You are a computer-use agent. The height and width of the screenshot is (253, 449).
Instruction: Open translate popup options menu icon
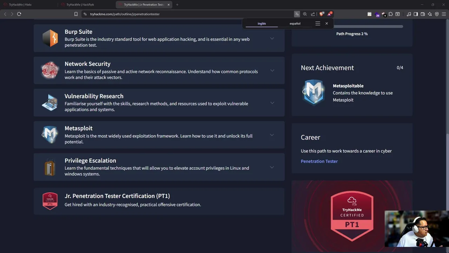pyautogui.click(x=318, y=24)
